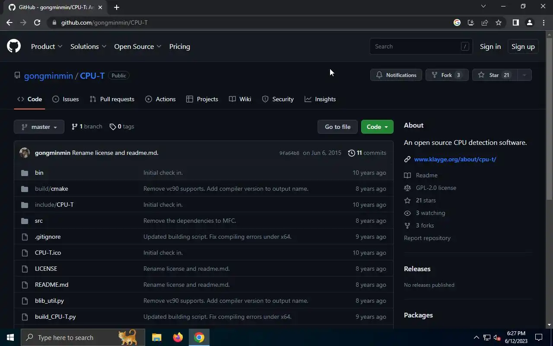Open the Issues tab
Viewport: 553px width, 346px height.
pyautogui.click(x=66, y=99)
